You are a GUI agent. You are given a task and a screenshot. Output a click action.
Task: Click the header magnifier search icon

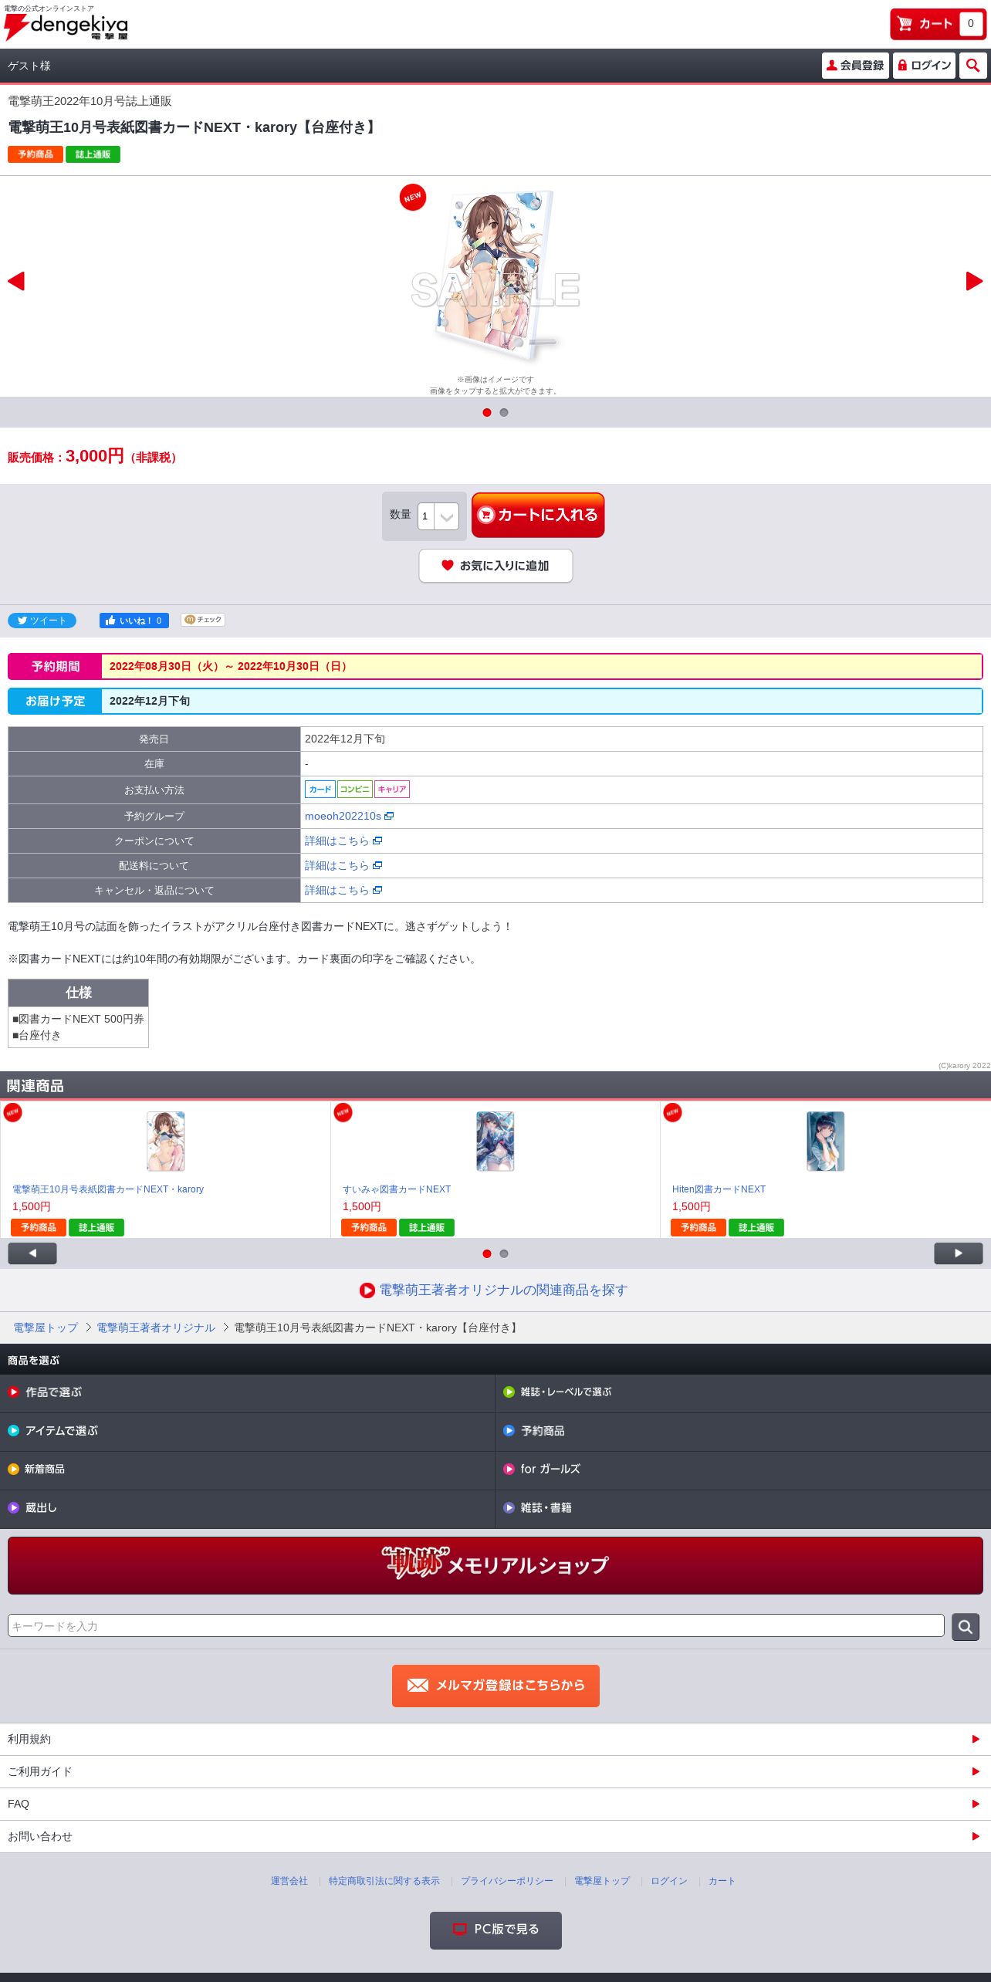click(973, 66)
